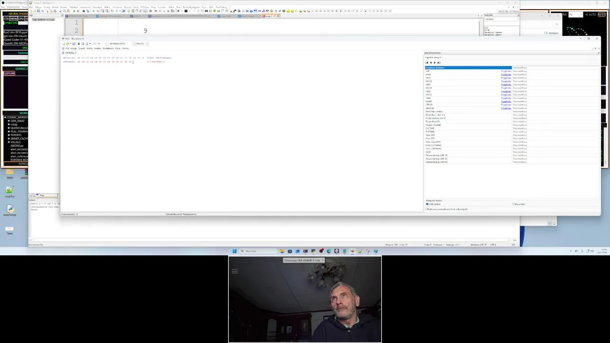
Task: Expand the REPORTS tree node
Action: click(9, 135)
